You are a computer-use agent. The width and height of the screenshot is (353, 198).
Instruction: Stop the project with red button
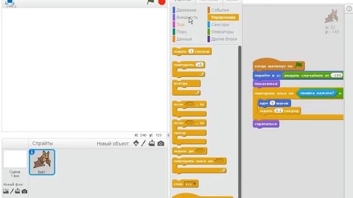pos(162,2)
